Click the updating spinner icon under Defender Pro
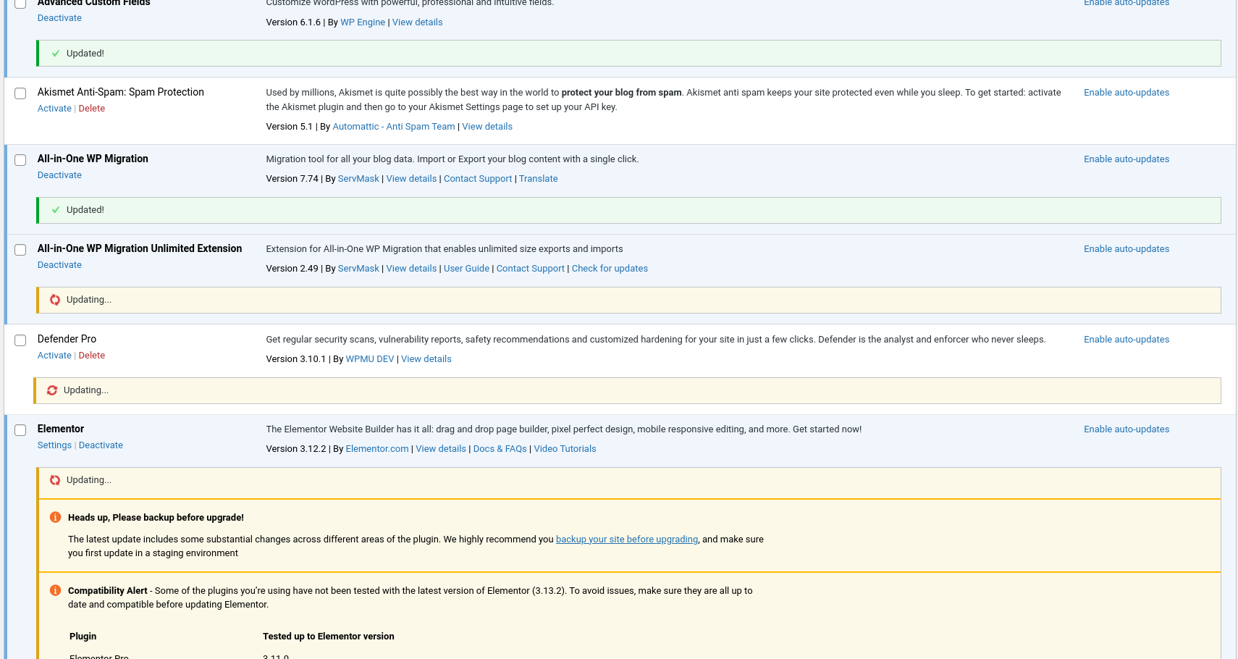 coord(52,390)
